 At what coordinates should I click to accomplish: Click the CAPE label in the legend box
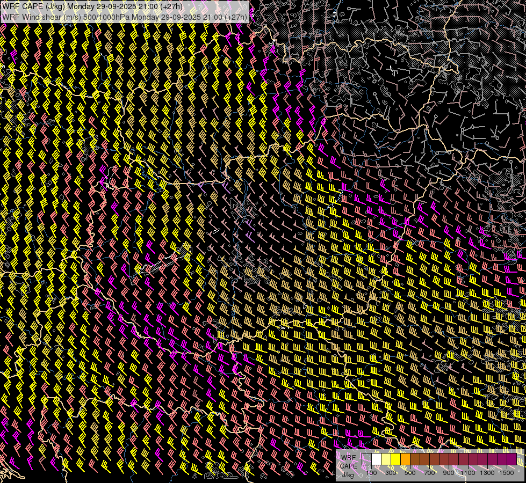pyautogui.click(x=349, y=466)
